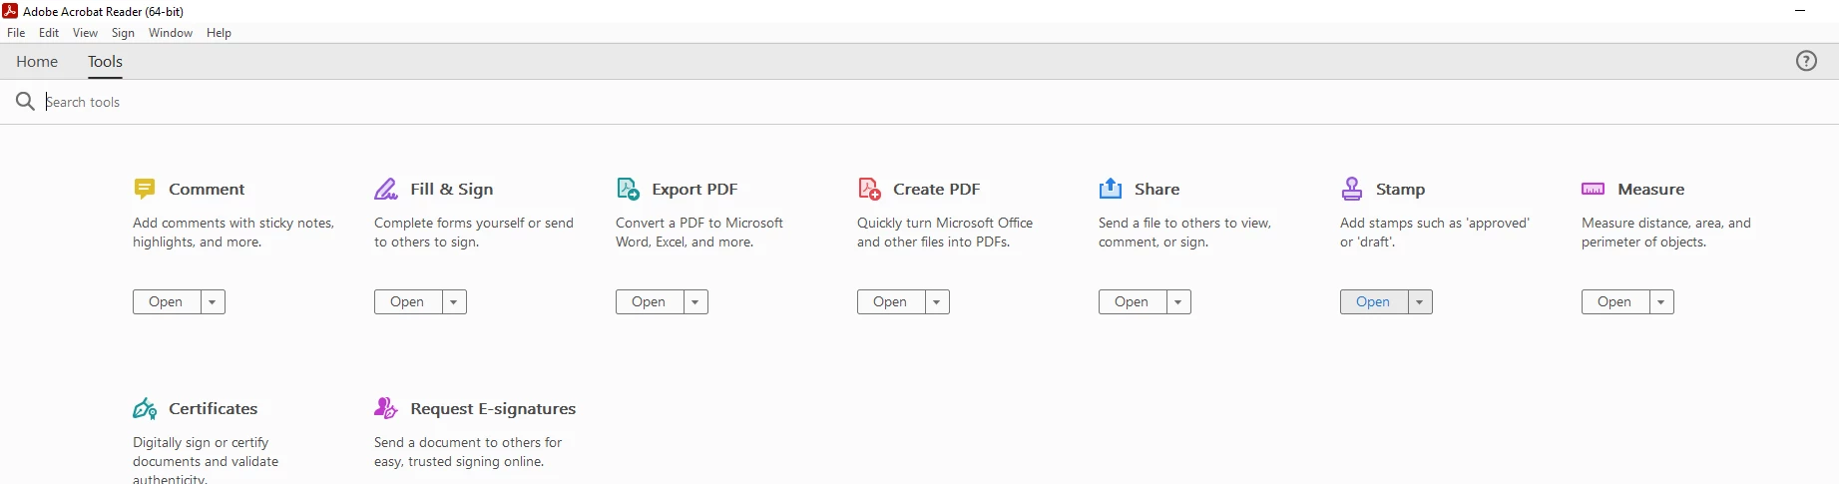Open the Create PDF tool
The image size is (1839, 484).
click(x=891, y=302)
